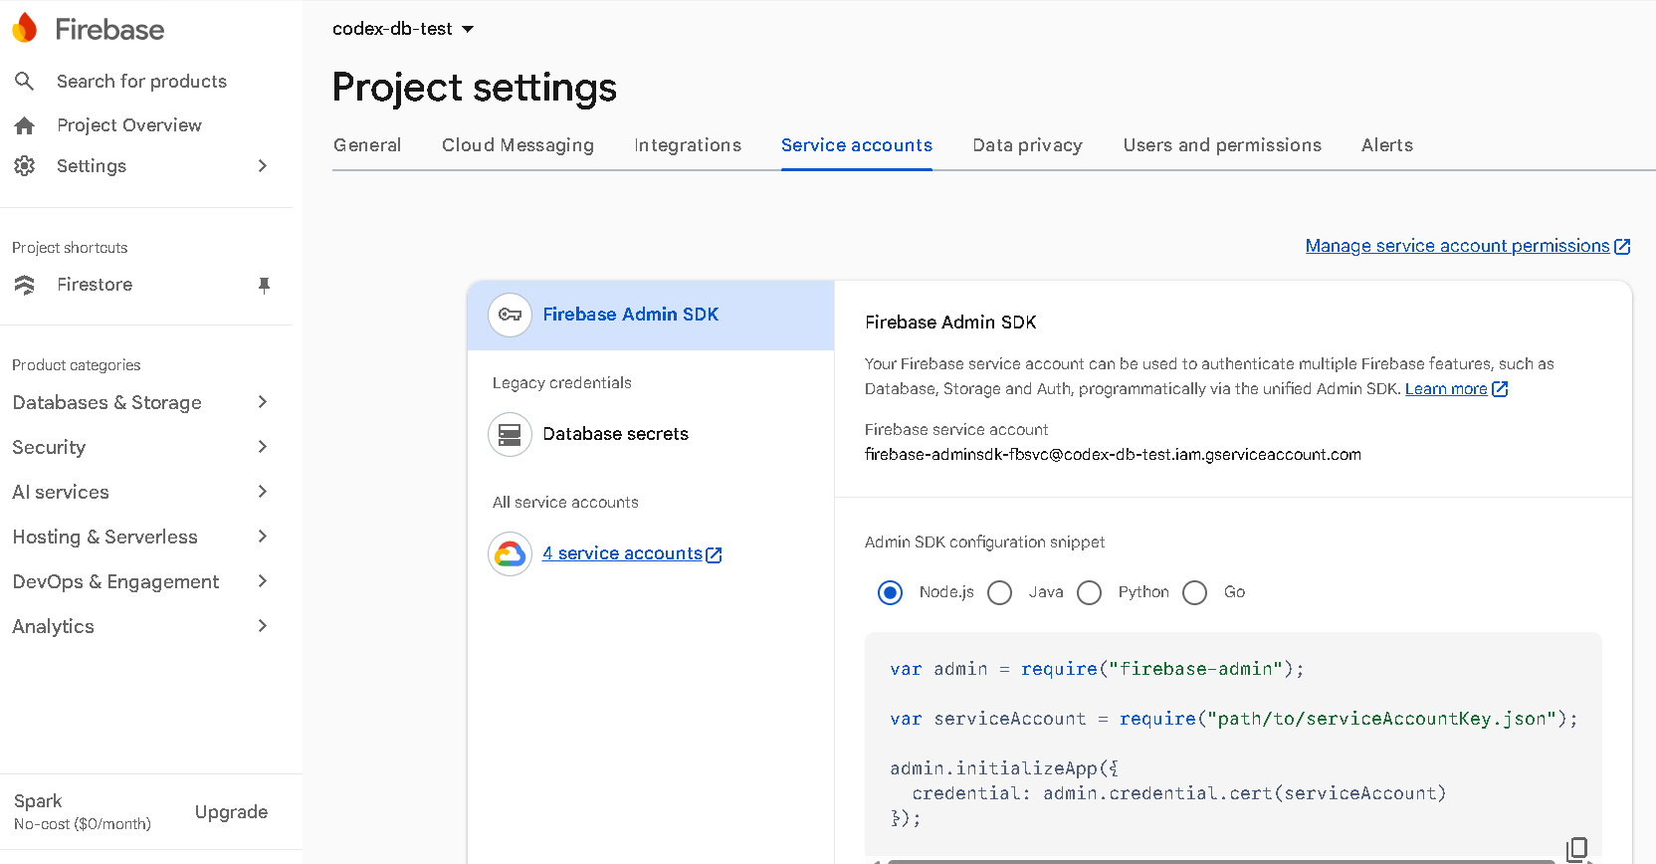
Task: Unpin Firestore shortcut with pin icon
Action: pos(264,285)
